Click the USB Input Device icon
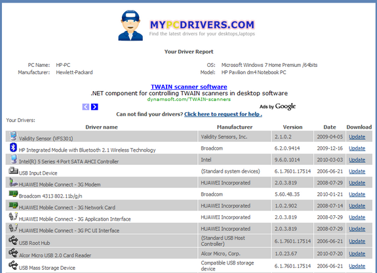This screenshot has height=273, width=377. (13, 171)
